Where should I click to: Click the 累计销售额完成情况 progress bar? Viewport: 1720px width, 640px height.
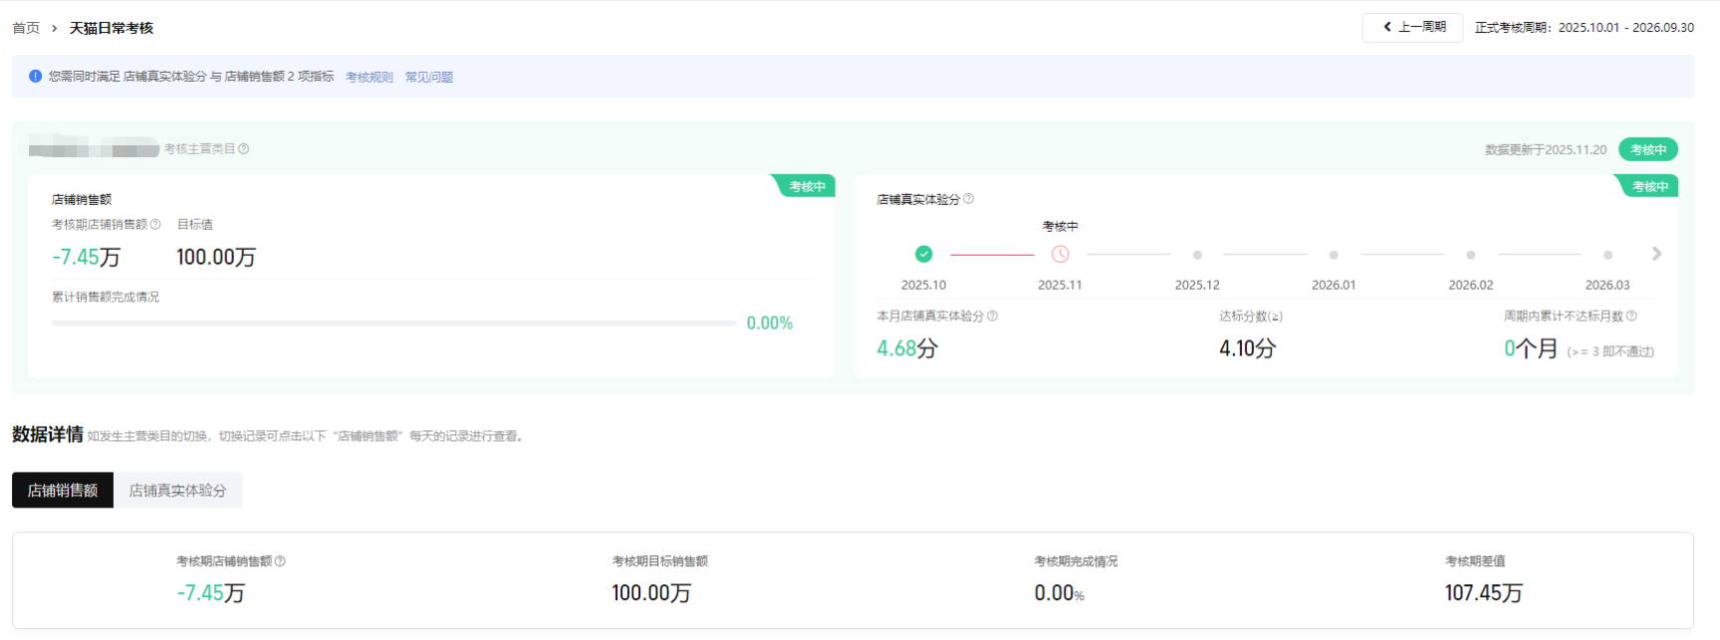(393, 323)
